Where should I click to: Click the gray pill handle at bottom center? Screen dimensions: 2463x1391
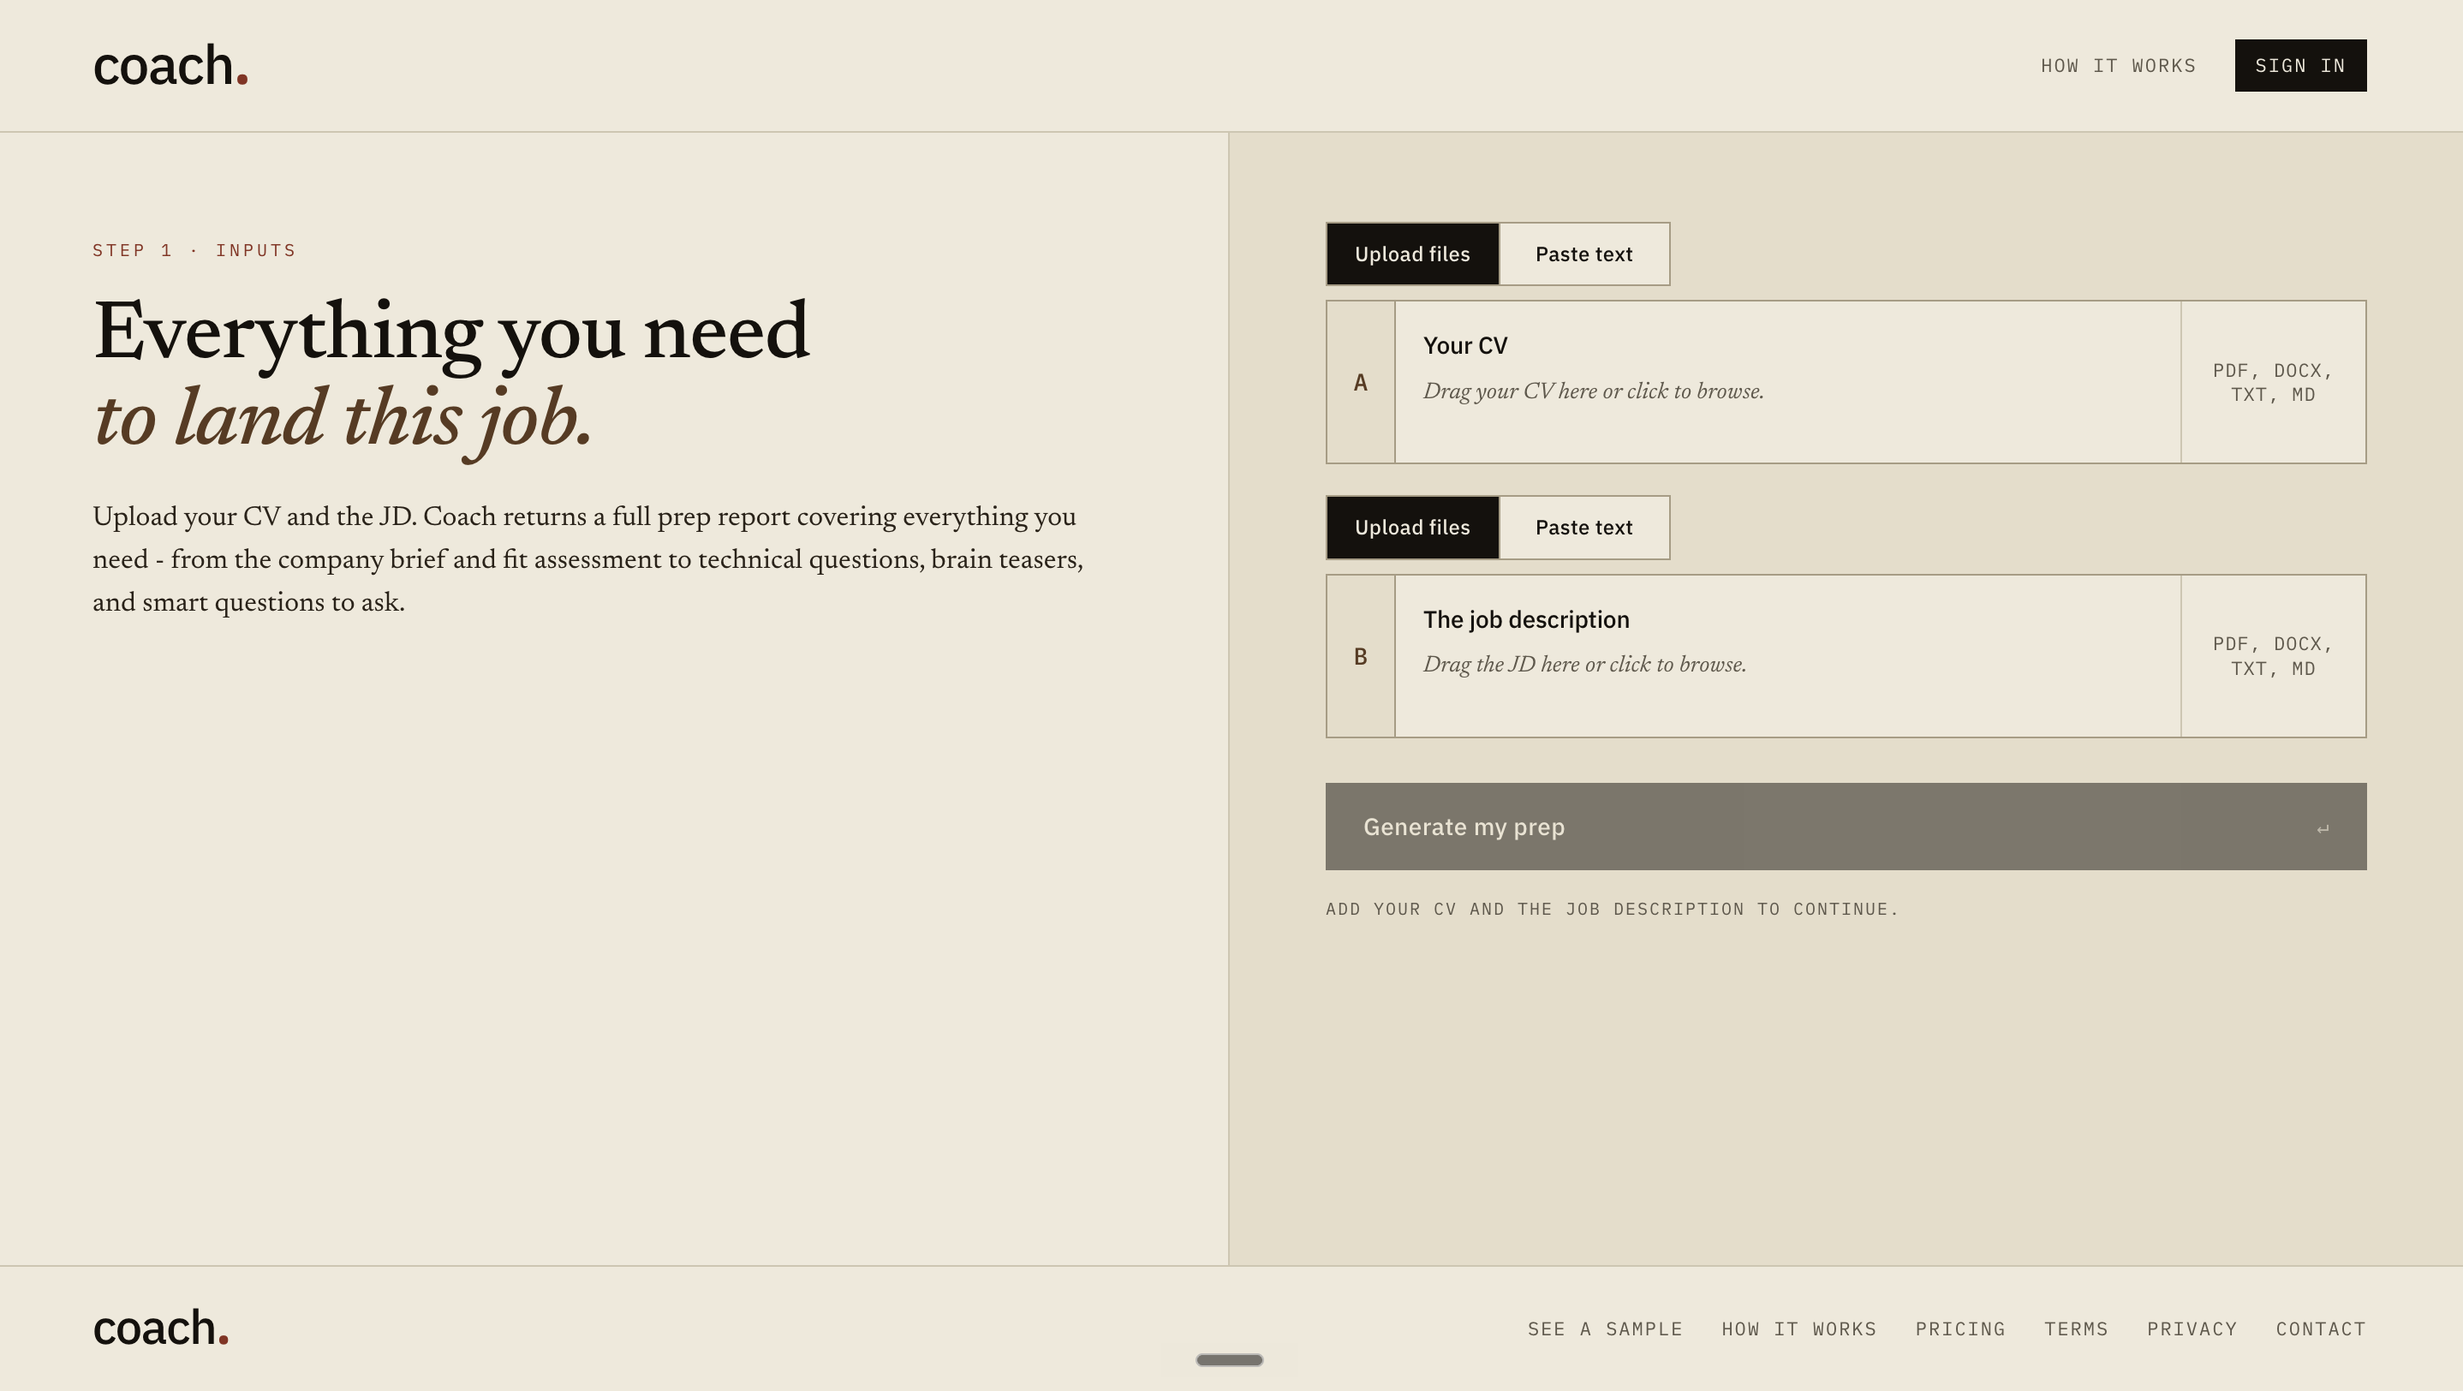pos(1230,1359)
